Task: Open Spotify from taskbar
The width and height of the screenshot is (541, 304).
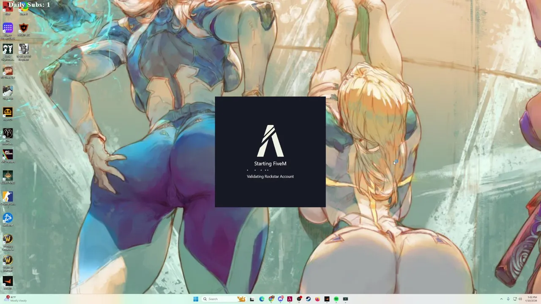Action: pyautogui.click(x=336, y=299)
